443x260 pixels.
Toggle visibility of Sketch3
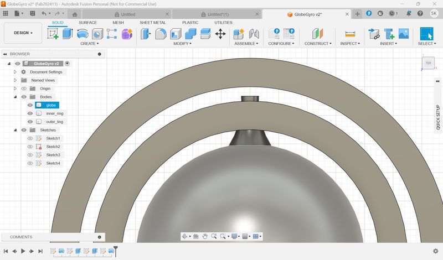click(30, 155)
